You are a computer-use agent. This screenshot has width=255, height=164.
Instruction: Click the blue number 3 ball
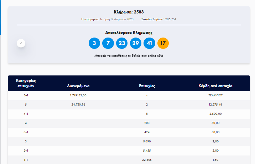tap(94, 43)
